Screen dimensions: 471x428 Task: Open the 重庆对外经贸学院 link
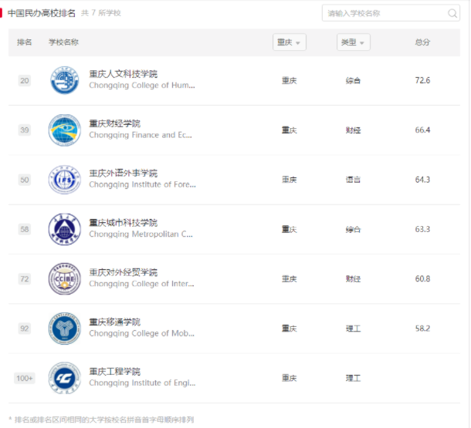click(x=124, y=272)
